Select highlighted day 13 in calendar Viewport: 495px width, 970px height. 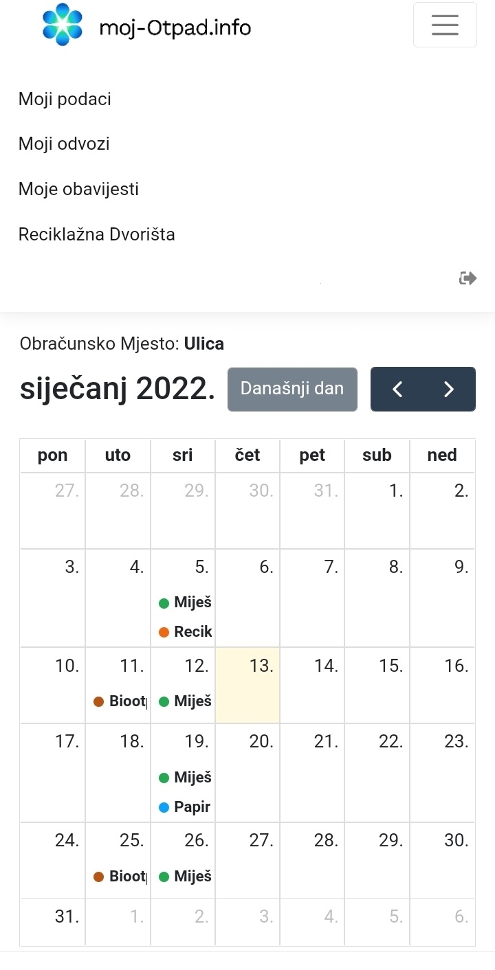(x=247, y=685)
